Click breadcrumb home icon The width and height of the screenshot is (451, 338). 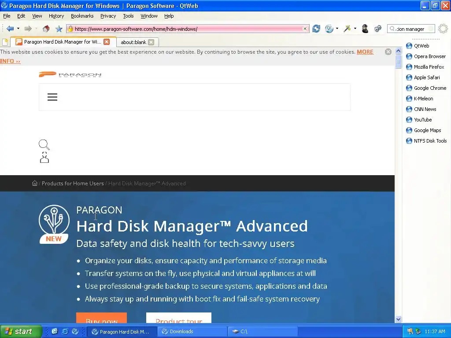(x=35, y=184)
